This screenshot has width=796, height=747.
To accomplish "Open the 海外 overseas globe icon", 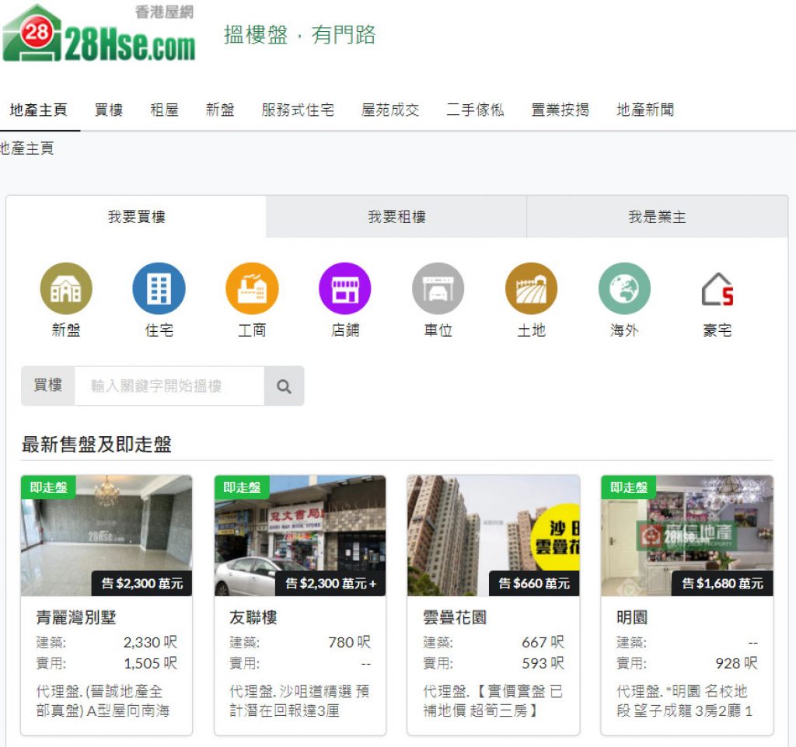I will click(x=624, y=288).
